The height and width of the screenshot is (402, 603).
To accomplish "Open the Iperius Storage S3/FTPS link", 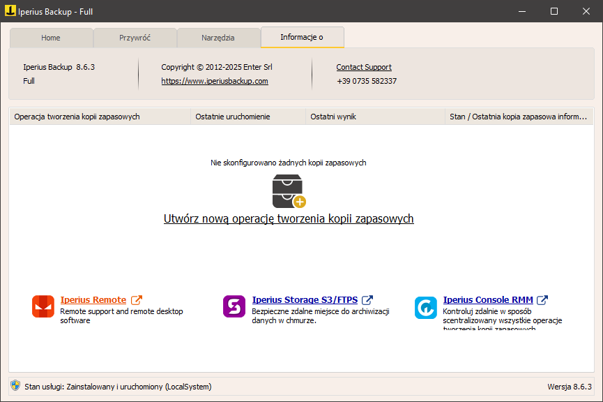I will pos(305,299).
